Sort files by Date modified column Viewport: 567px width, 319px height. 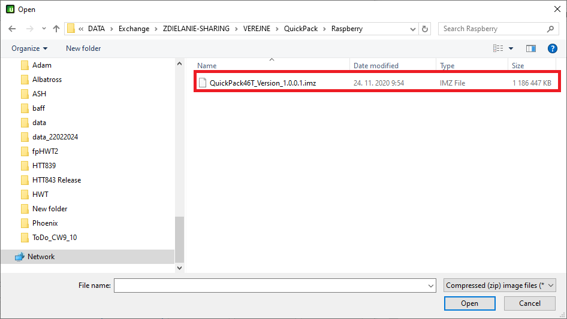click(376, 66)
